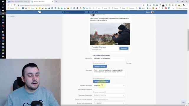Click the Назад link in the sidebar
The height and width of the screenshot is (106, 189).
pyautogui.click(x=12, y=16)
